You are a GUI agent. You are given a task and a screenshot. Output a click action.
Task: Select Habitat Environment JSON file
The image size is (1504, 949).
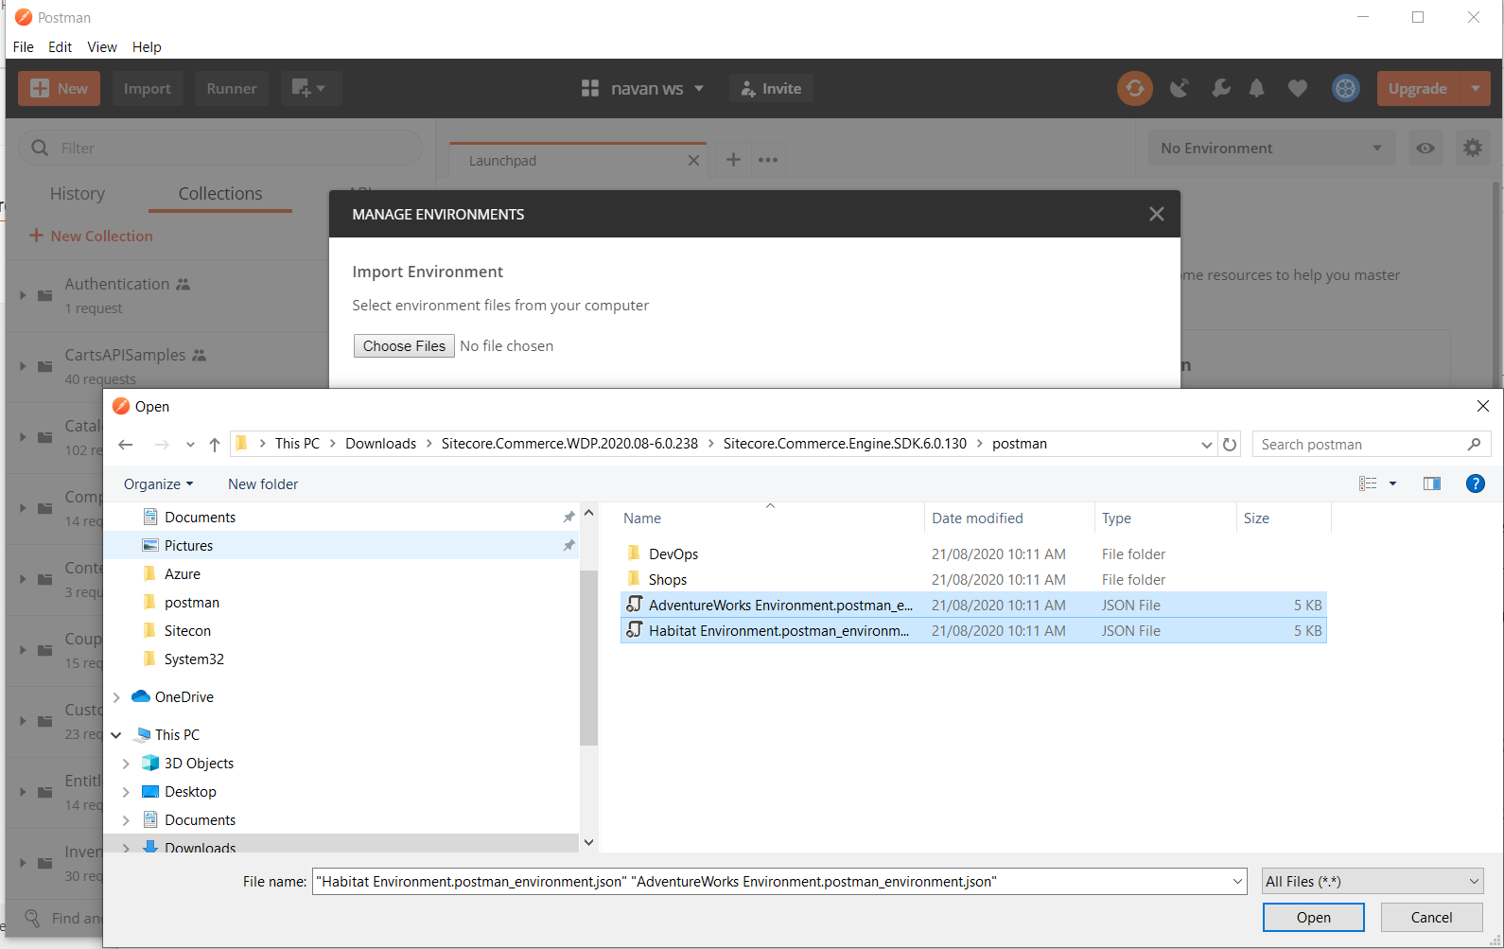pyautogui.click(x=973, y=630)
